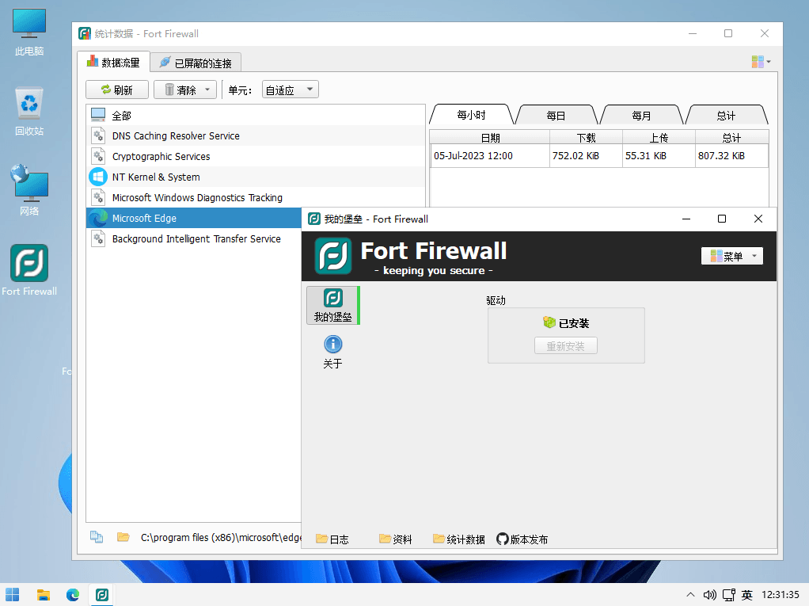
Task: Click the C:\program files (x86) path text
Action: click(221, 537)
